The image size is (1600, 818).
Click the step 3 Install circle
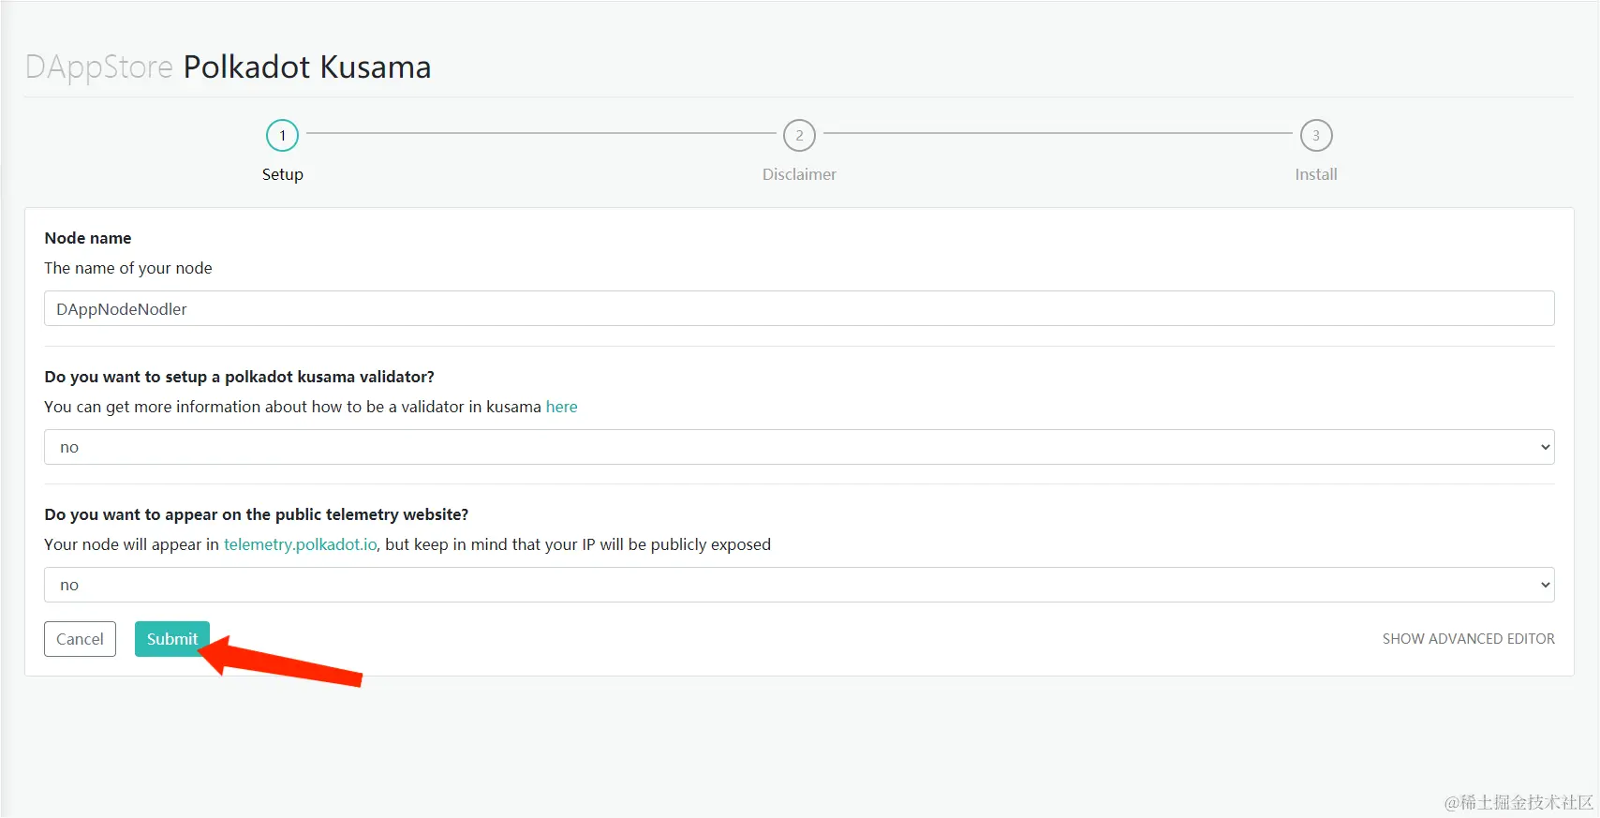[x=1315, y=136]
